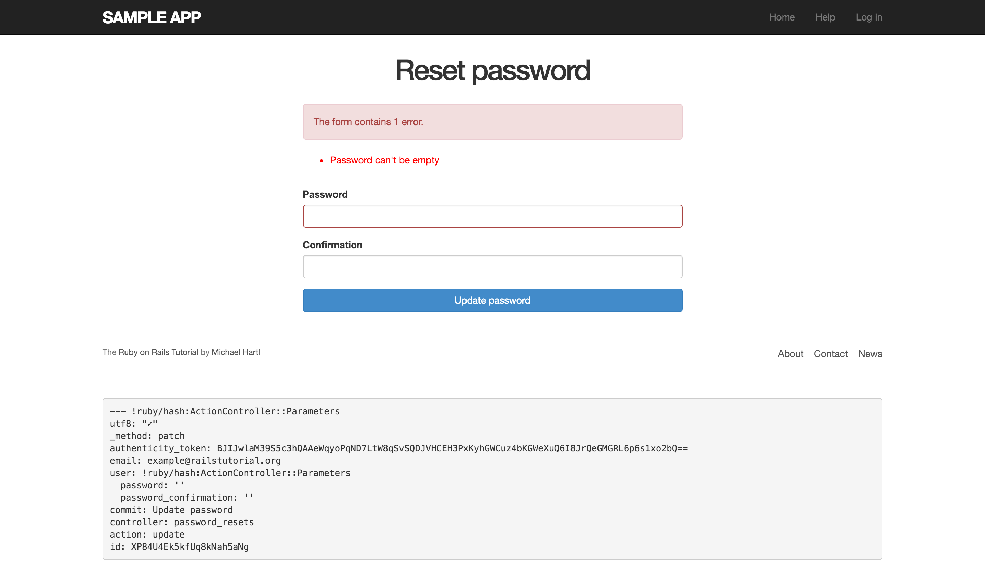This screenshot has width=985, height=567.
Task: Open the Contact footer link
Action: [x=830, y=354]
